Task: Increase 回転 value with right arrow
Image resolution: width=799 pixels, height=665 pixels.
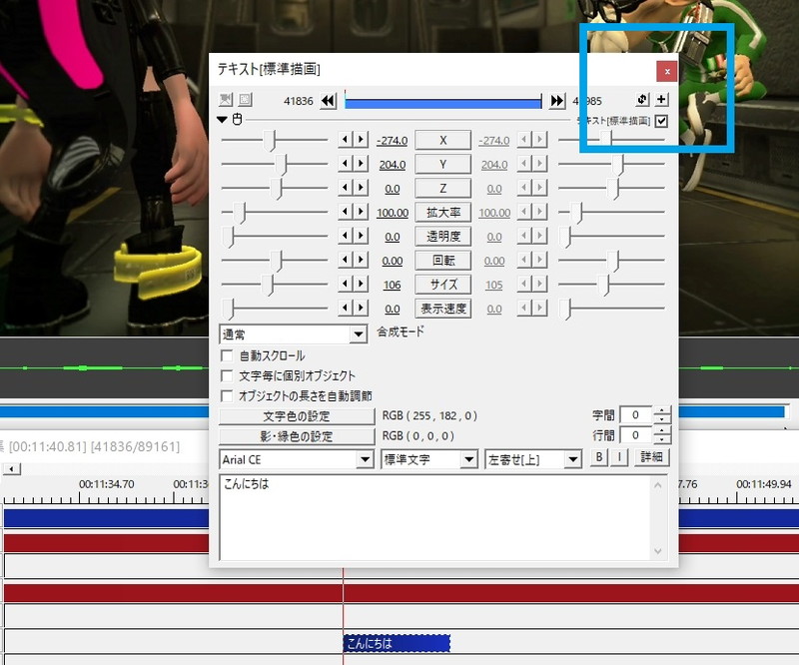Action: 361,260
